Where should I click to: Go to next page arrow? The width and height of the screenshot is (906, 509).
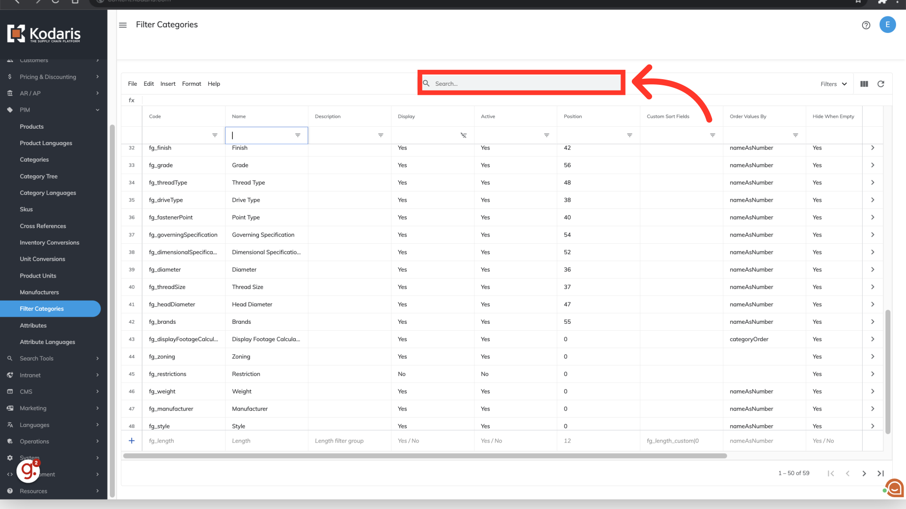864,473
